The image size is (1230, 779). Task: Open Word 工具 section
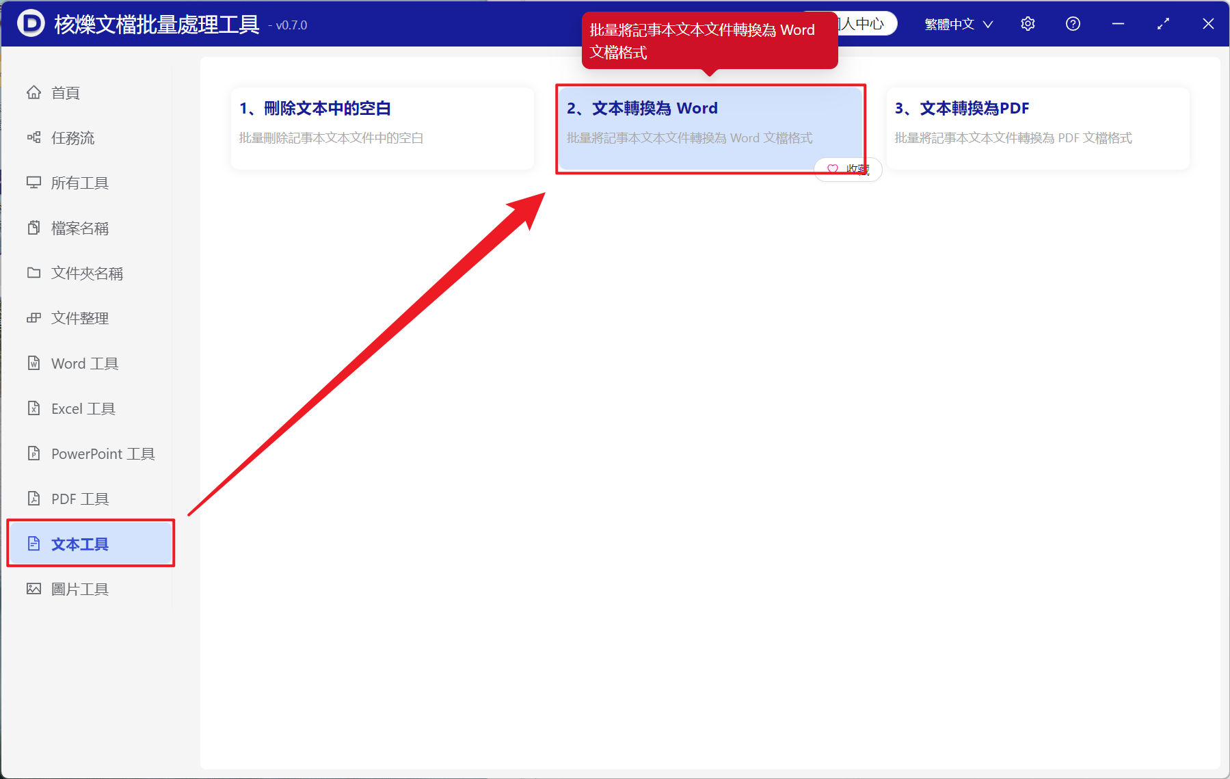click(90, 363)
